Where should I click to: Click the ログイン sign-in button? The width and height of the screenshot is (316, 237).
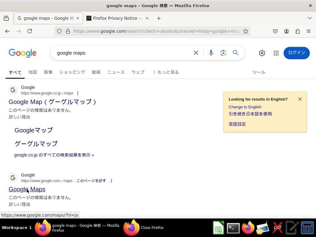297,53
